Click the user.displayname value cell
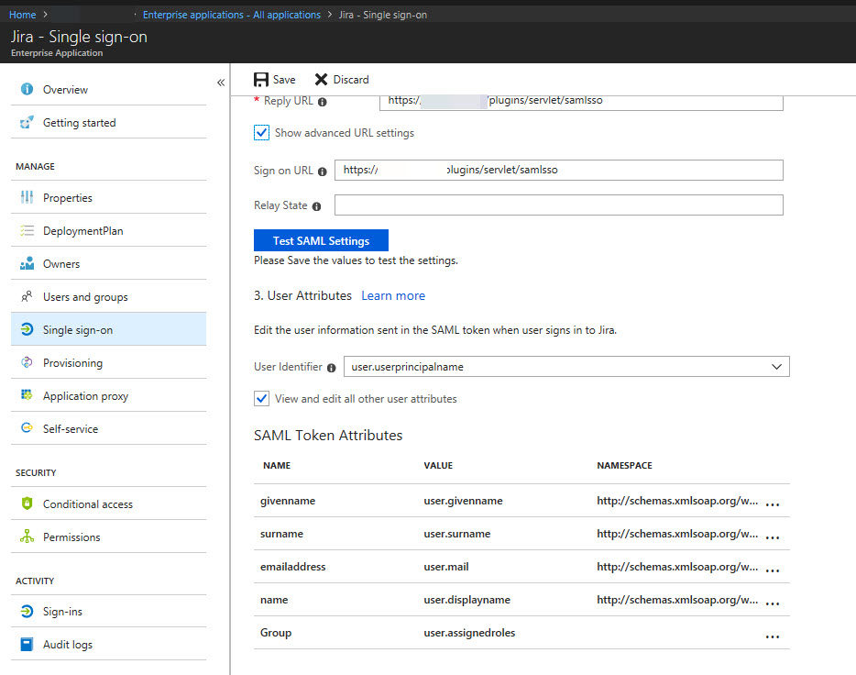This screenshot has width=856, height=675. pyautogui.click(x=466, y=600)
